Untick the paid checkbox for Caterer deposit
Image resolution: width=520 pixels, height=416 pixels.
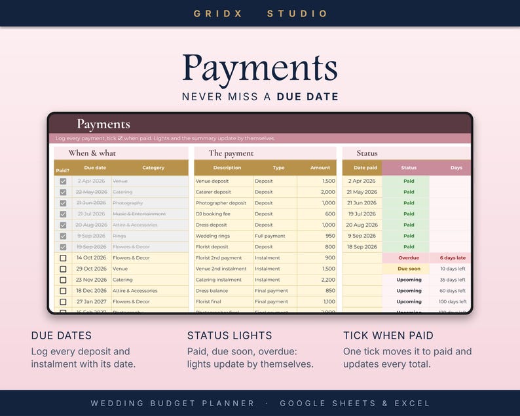click(x=63, y=193)
